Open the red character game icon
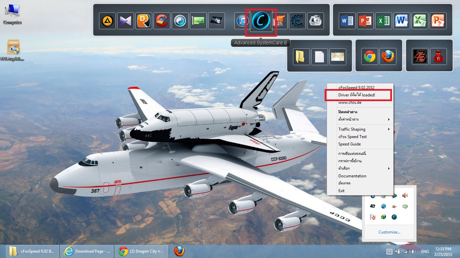This screenshot has width=460, height=258. tap(438, 56)
